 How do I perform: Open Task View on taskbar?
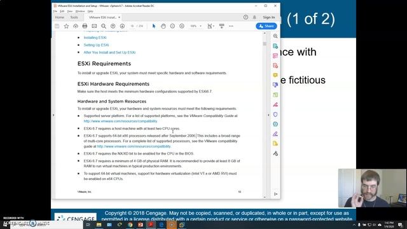[88, 225]
